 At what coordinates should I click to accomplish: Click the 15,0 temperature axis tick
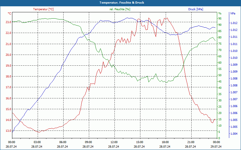pos(8,109)
